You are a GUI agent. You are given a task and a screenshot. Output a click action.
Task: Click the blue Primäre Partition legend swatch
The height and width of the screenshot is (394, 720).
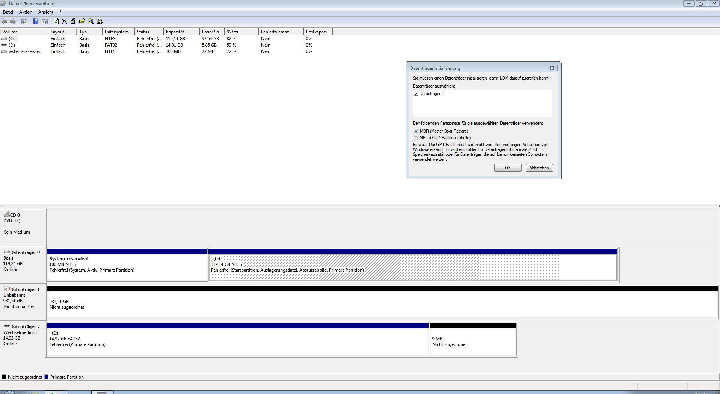(47, 377)
